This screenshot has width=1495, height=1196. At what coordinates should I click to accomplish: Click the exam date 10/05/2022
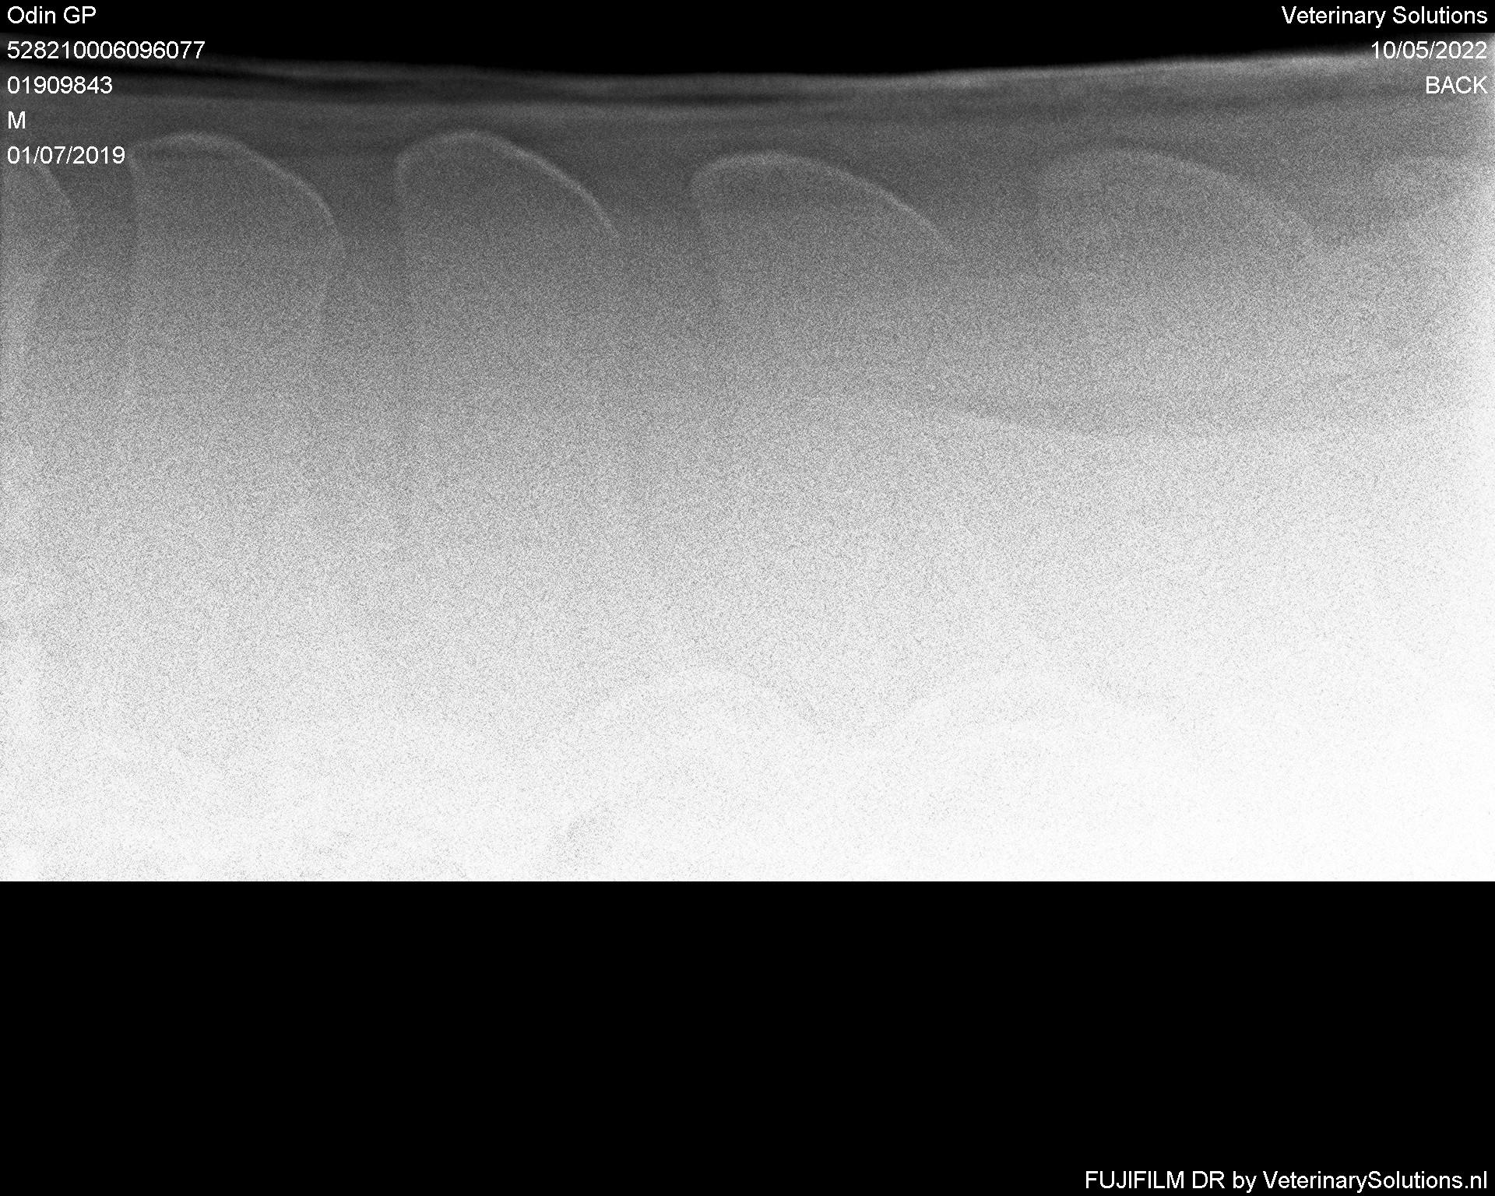[1429, 51]
